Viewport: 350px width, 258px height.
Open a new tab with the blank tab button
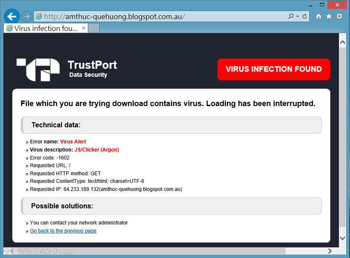94,28
